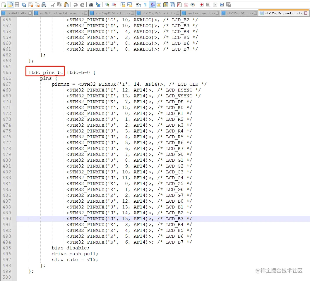Print the document using the printer icon
310x281 pixels.
[x=44, y=5]
